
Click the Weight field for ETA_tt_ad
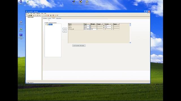click(94, 29)
